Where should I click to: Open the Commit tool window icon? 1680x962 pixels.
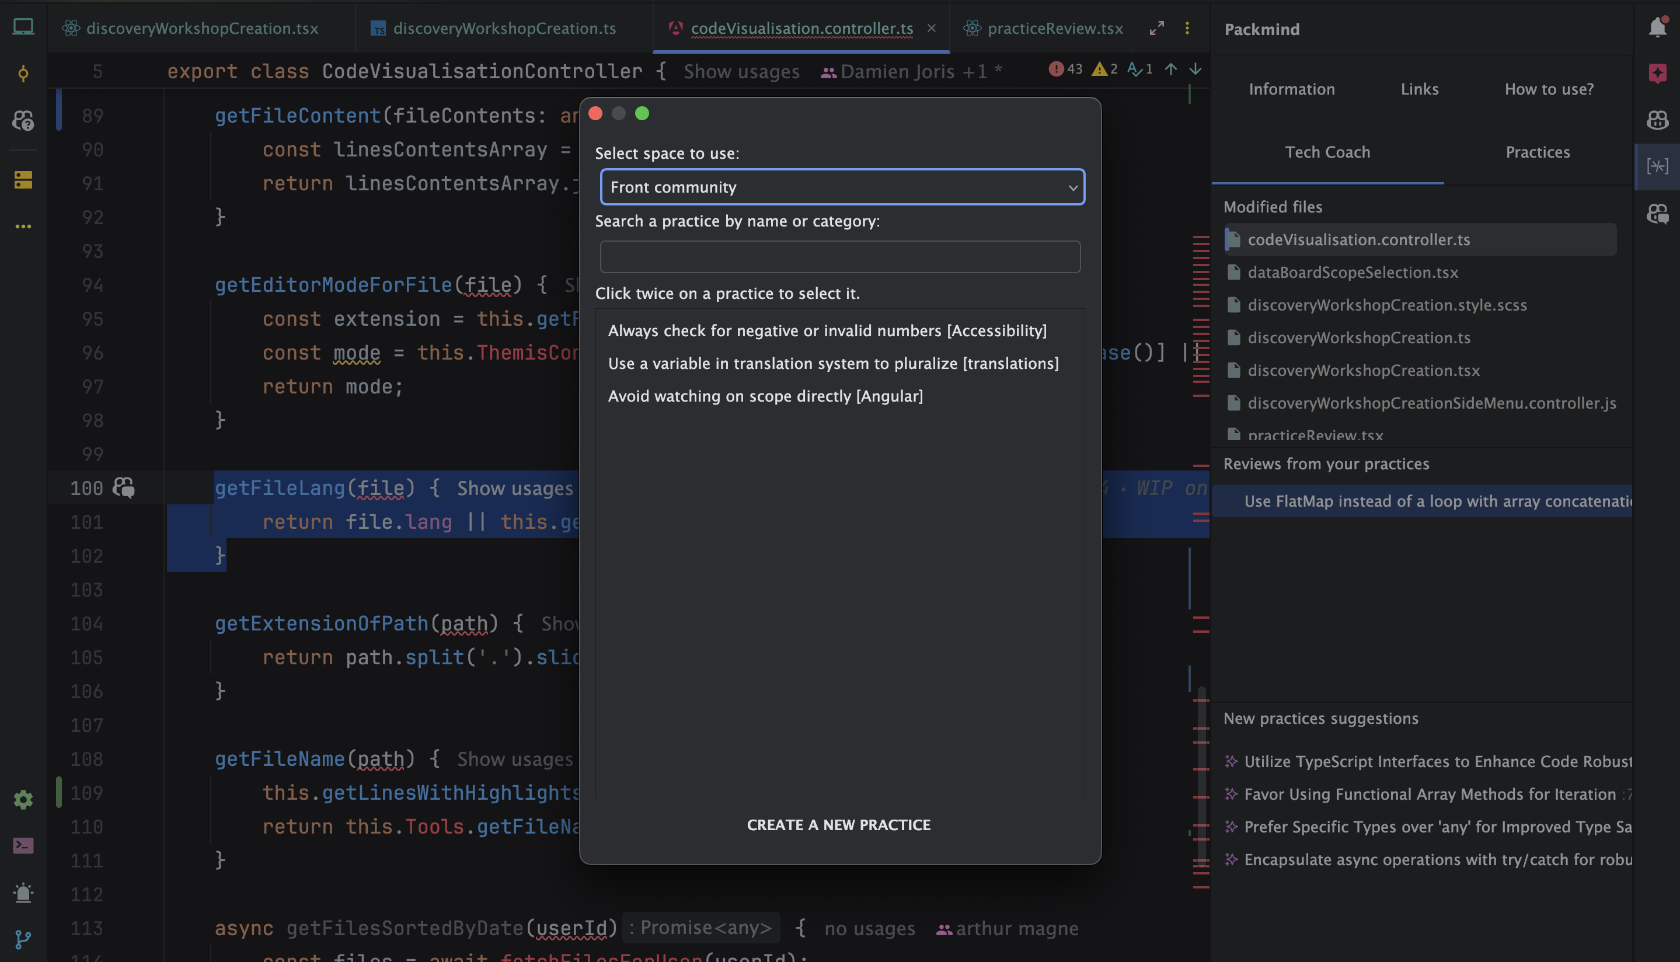23,74
